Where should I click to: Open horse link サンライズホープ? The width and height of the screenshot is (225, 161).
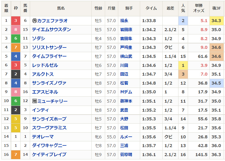click(49, 119)
